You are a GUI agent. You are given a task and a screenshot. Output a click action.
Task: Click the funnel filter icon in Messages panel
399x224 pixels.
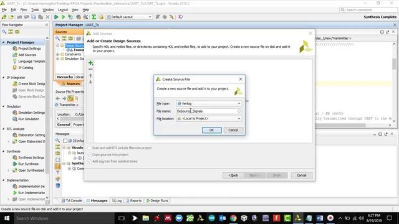58,172
